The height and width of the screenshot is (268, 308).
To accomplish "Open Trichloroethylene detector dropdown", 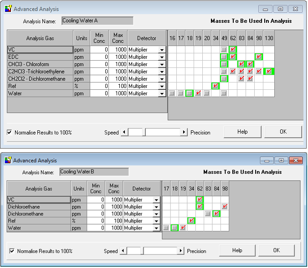I will (x=162, y=72).
